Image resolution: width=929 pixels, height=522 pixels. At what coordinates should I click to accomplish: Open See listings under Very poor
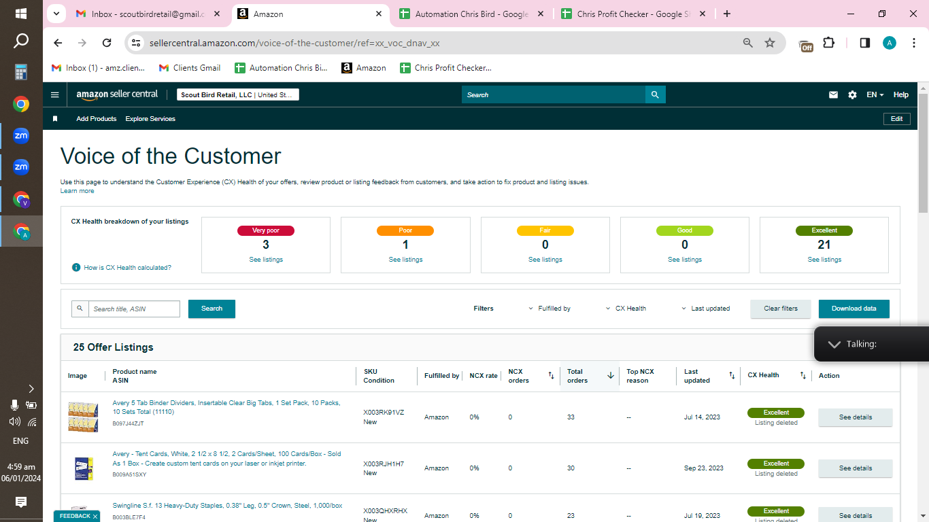(x=266, y=260)
